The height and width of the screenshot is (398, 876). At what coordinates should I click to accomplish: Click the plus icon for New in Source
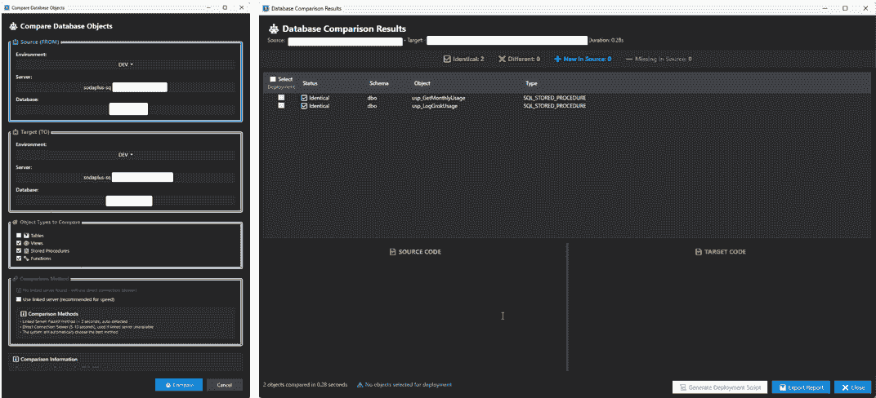tap(557, 60)
